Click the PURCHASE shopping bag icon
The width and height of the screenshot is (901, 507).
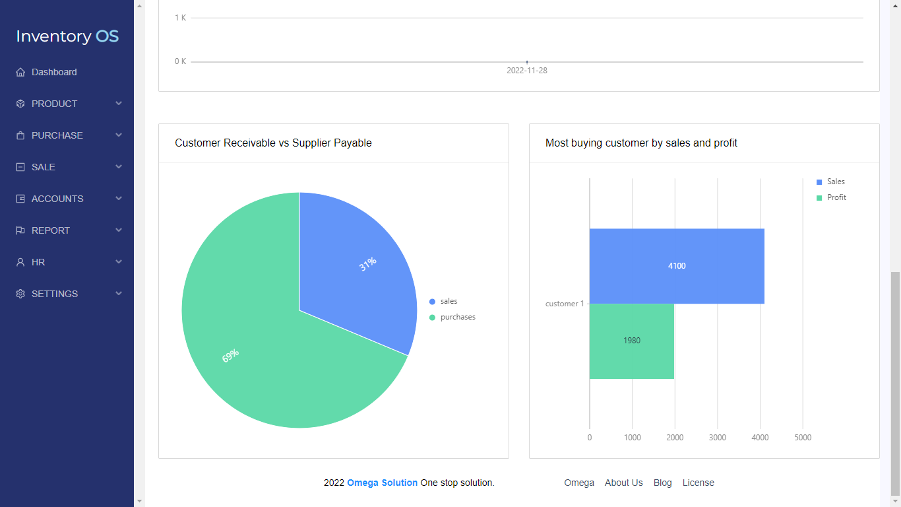[x=20, y=135]
